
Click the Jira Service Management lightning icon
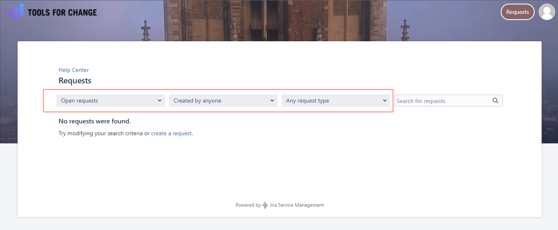click(265, 205)
